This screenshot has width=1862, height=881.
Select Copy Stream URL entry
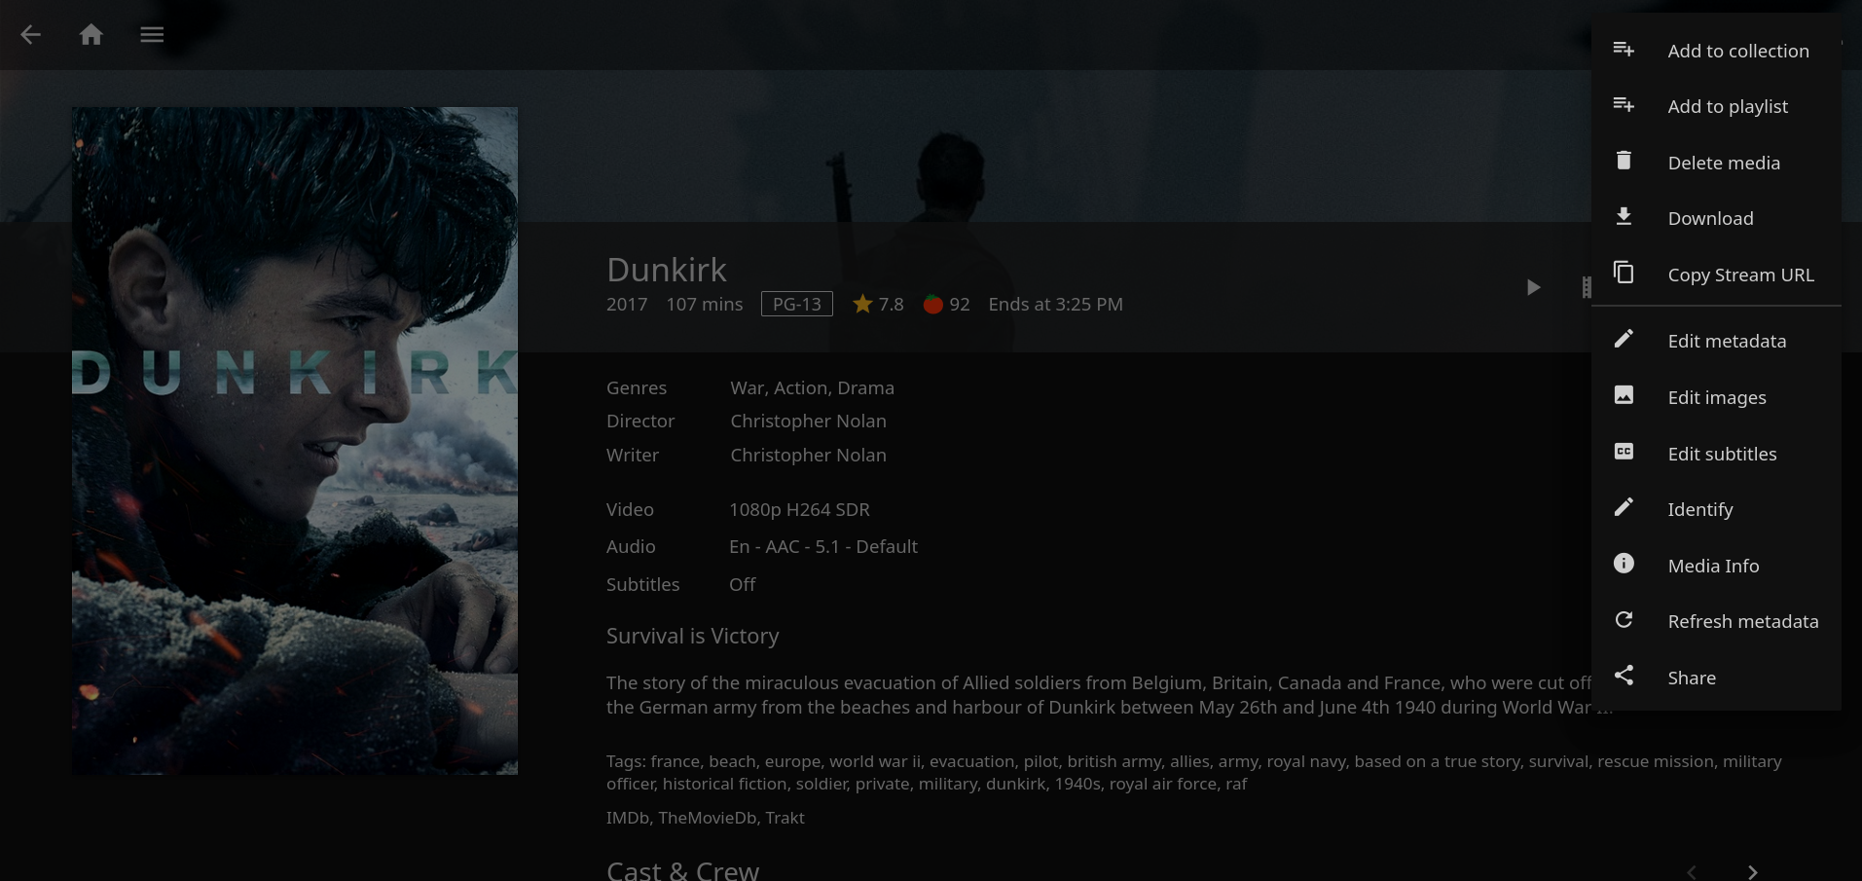1717,275
